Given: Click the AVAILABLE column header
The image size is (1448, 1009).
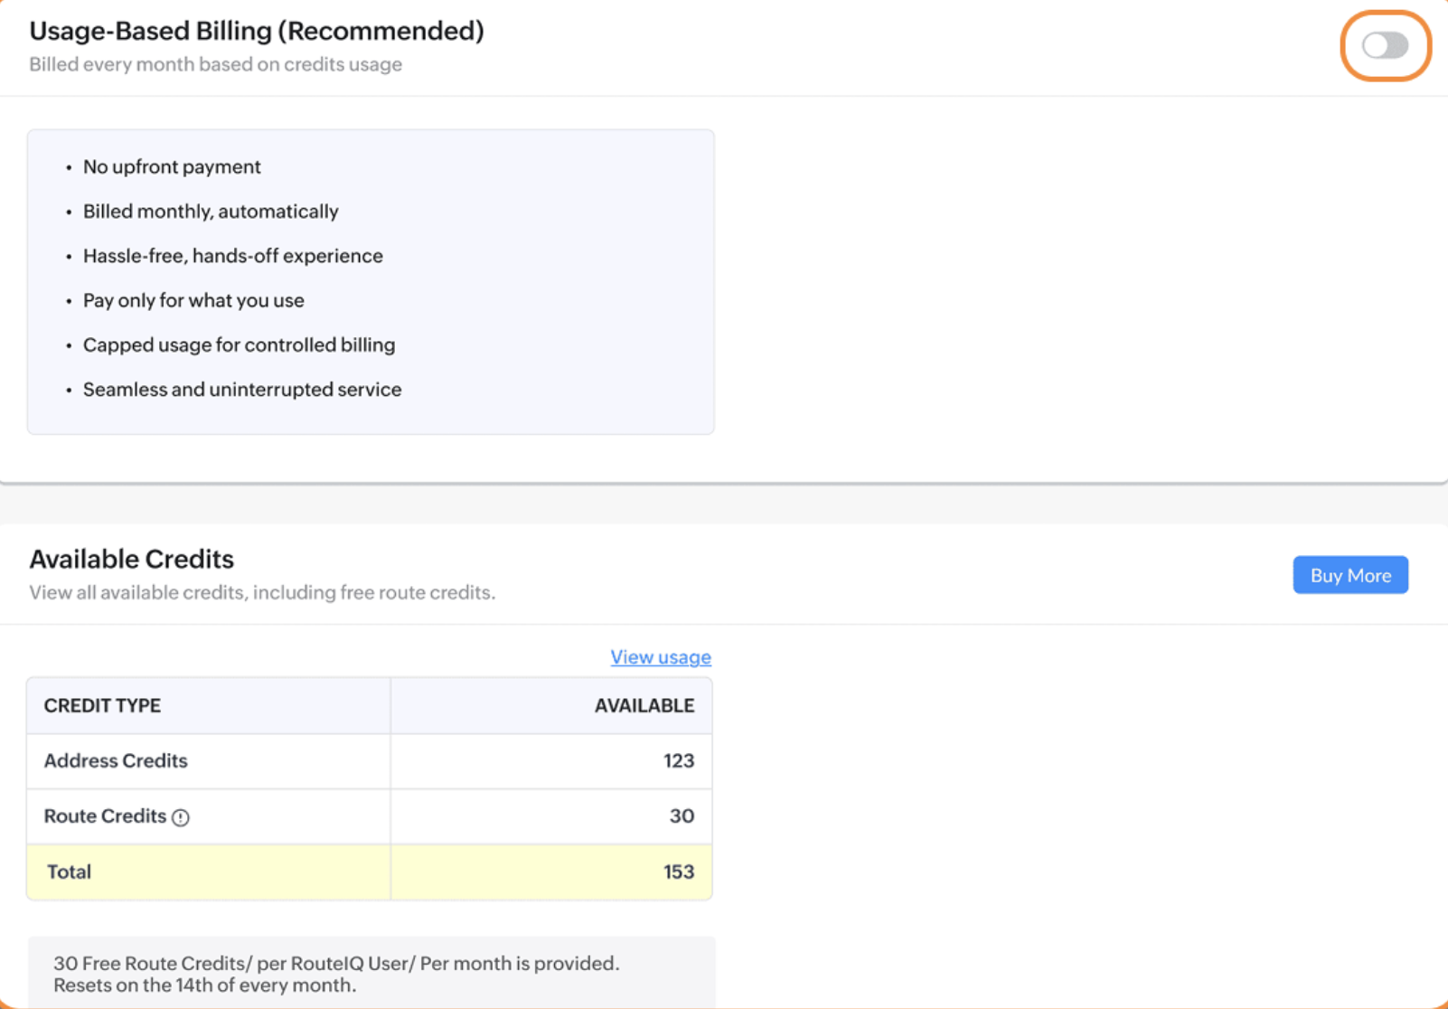Looking at the screenshot, I should pyautogui.click(x=644, y=706).
